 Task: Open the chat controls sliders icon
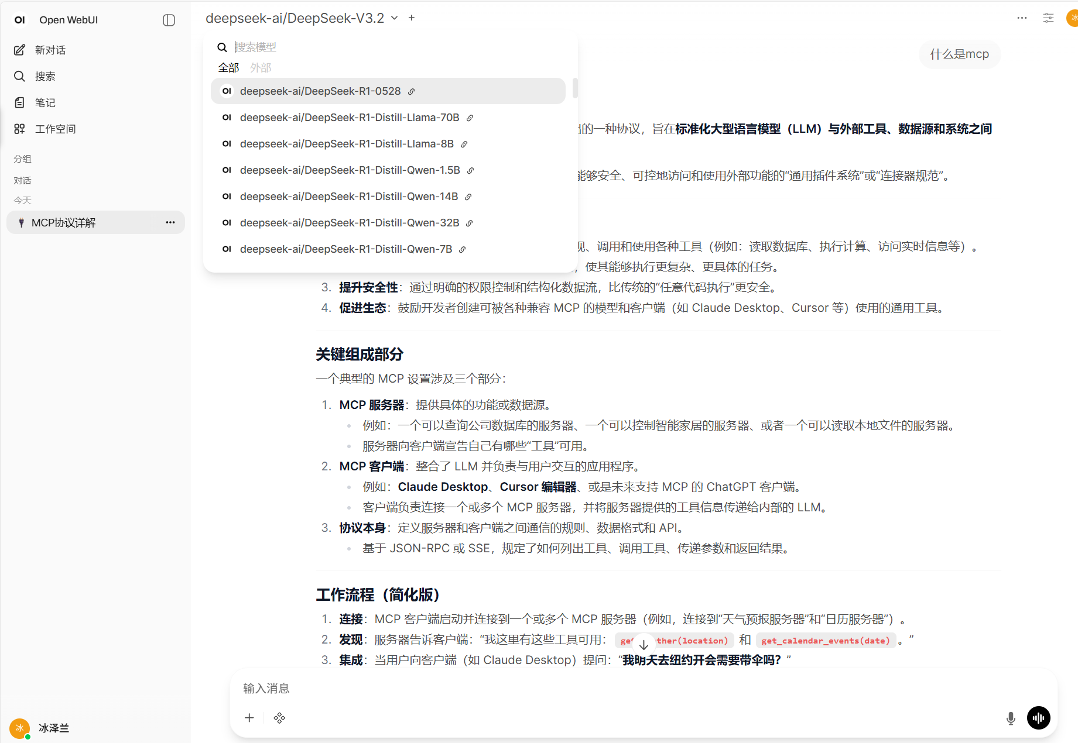[x=1048, y=18]
